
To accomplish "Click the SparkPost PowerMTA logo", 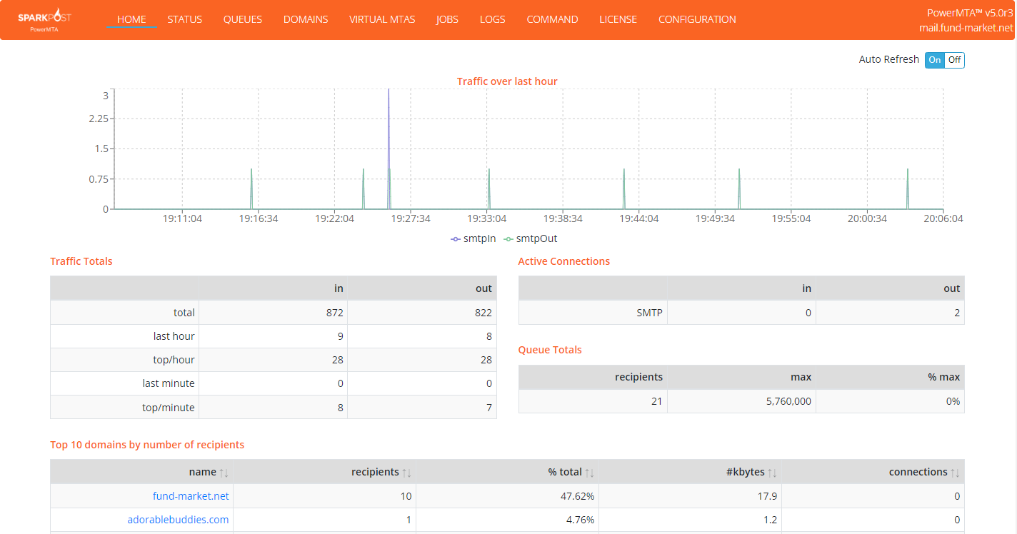I will 44,20.
